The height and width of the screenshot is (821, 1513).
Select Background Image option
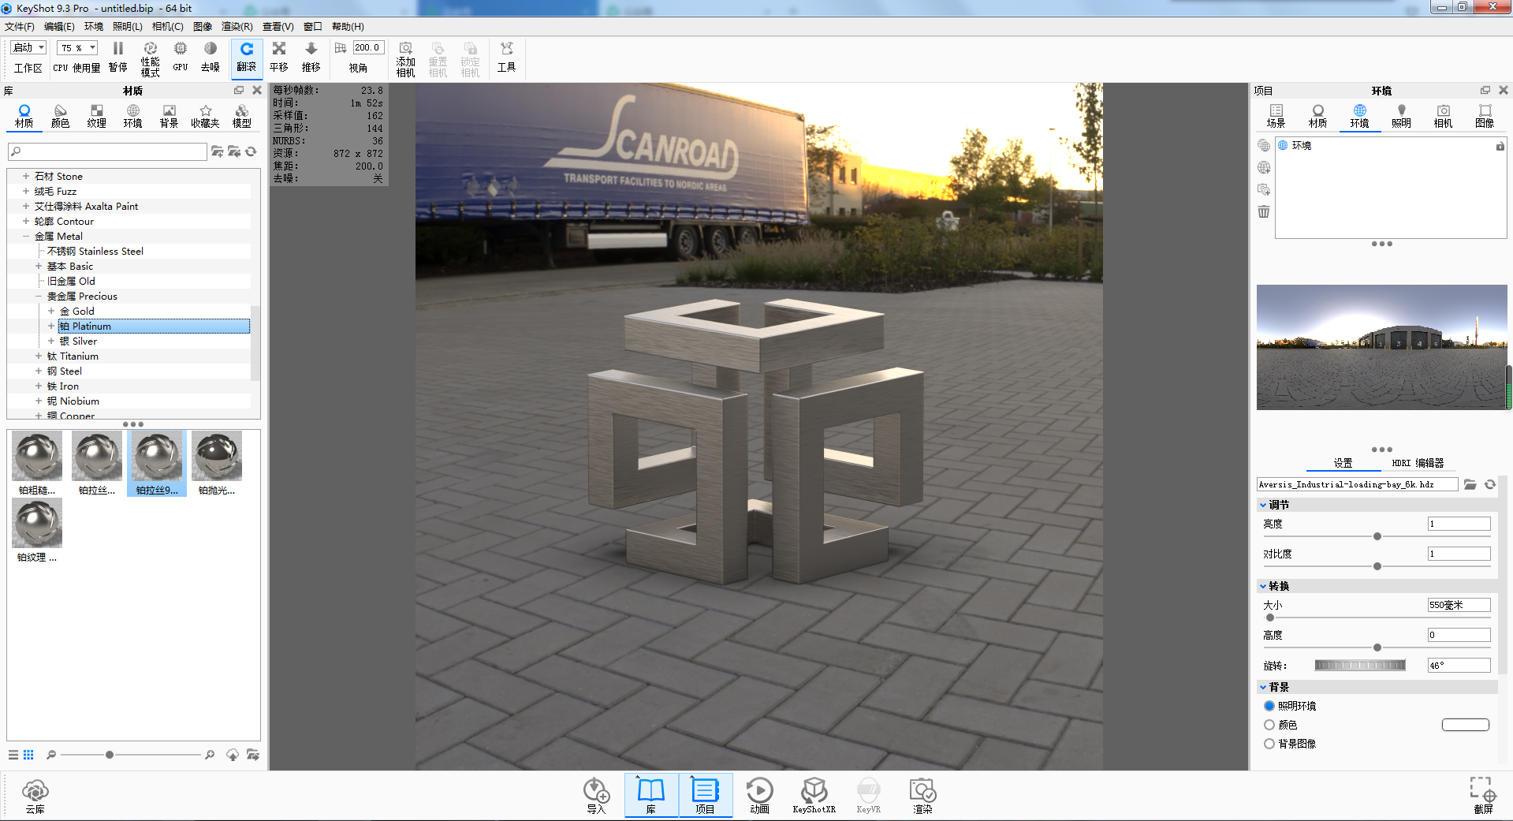[x=1269, y=744]
